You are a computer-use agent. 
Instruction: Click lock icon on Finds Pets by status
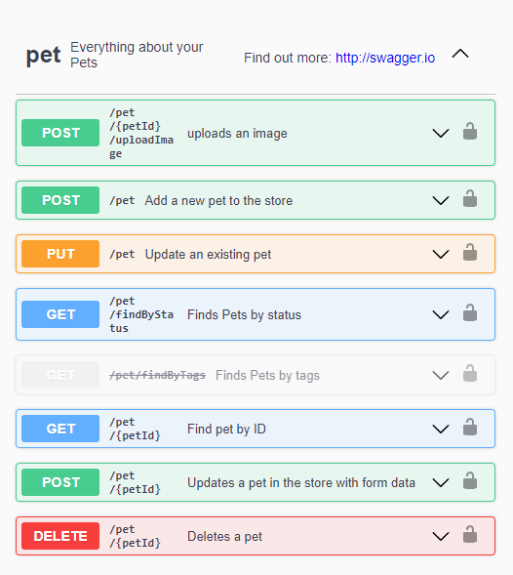470,312
